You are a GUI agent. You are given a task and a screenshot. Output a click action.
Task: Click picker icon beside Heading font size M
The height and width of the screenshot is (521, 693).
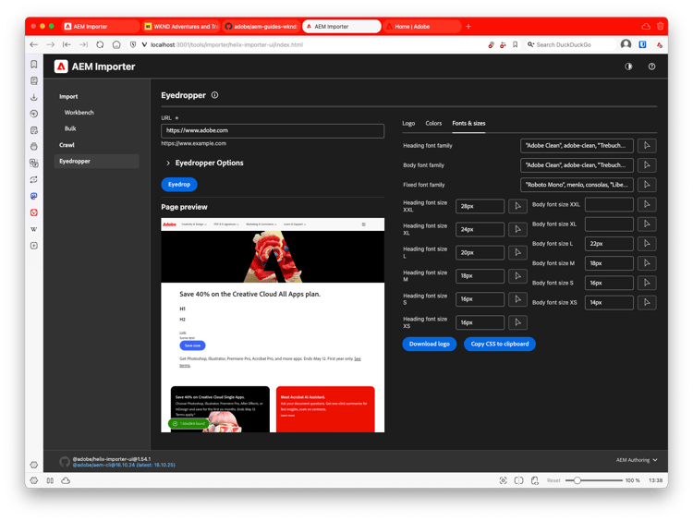517,276
